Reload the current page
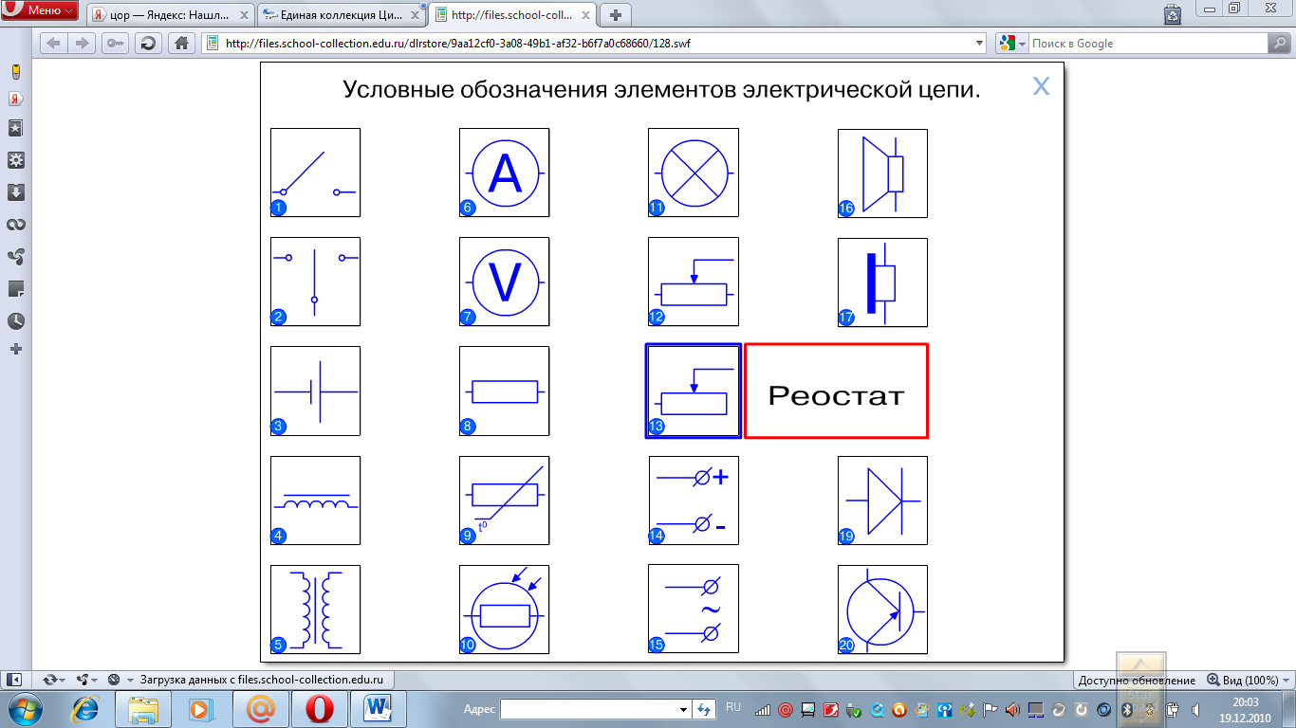 (148, 43)
